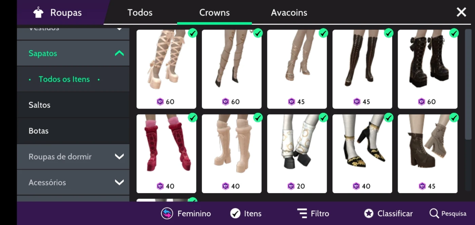Toggle green checkmark on black bow platform boots
The height and width of the screenshot is (225, 475).
tap(454, 33)
